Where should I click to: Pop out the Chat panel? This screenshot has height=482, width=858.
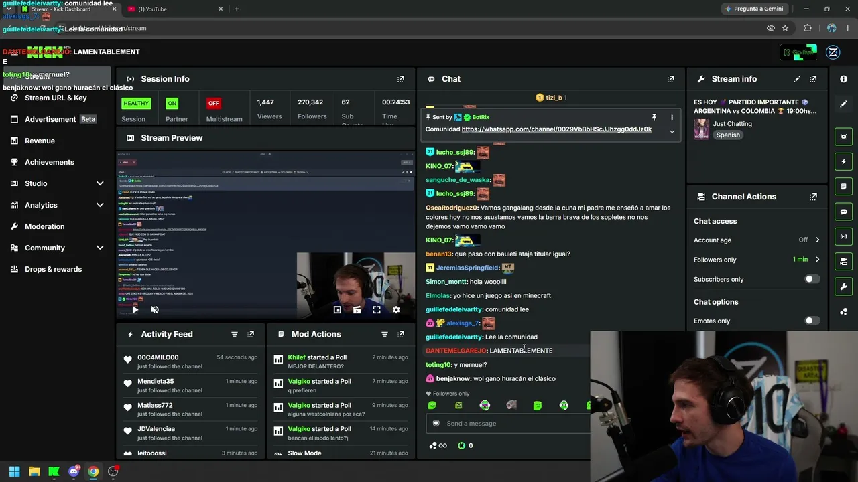pyautogui.click(x=670, y=79)
